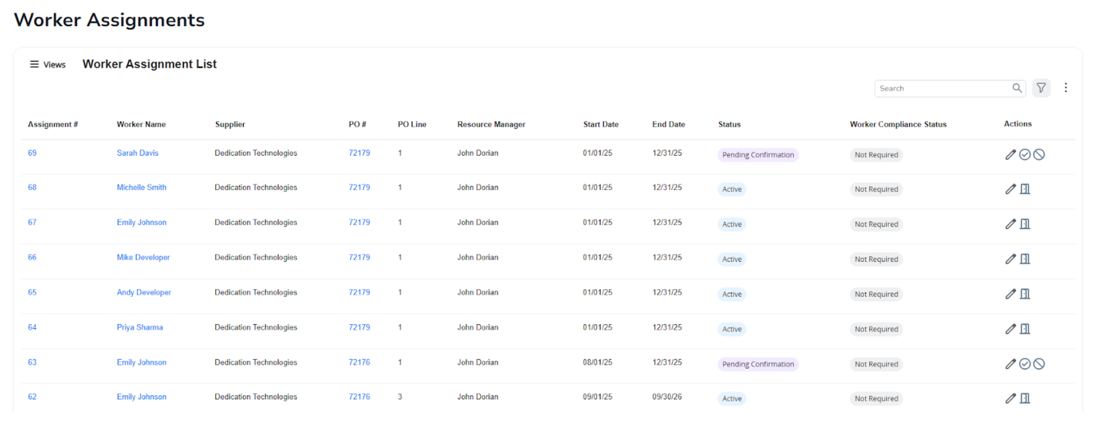Edit Priya Sharma's assignment 64
The image size is (1095, 422).
(x=1010, y=329)
